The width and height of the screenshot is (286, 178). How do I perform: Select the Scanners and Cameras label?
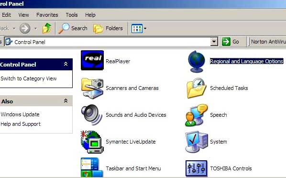click(132, 88)
